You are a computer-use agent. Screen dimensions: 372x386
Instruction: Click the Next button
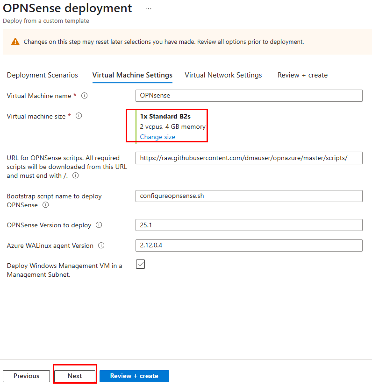75,376
